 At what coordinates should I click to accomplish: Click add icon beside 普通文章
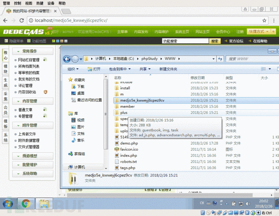tap(45, 110)
